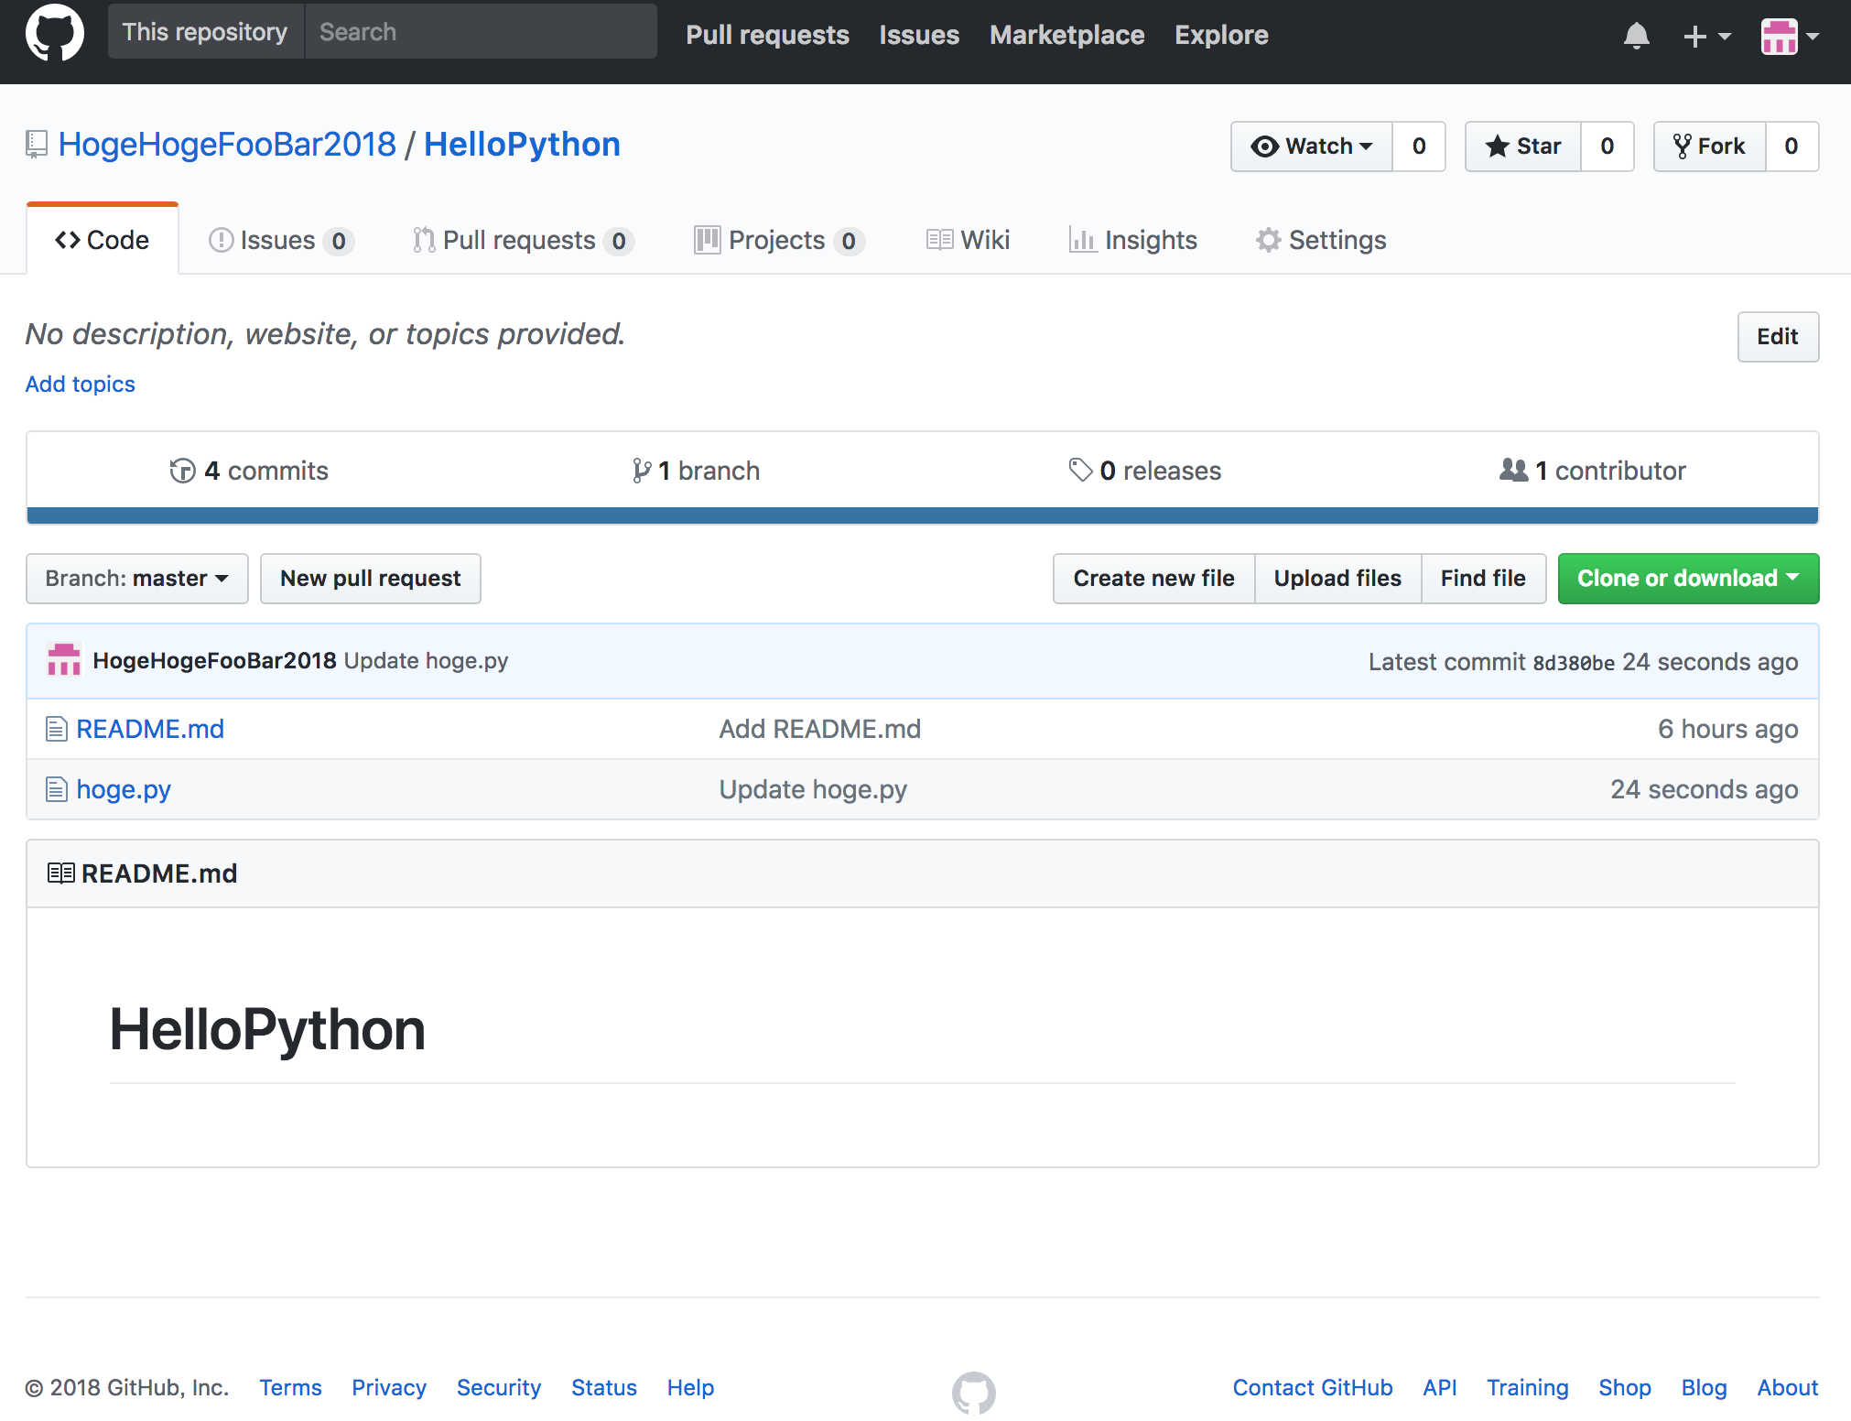Click the Create new file button

coord(1153,579)
